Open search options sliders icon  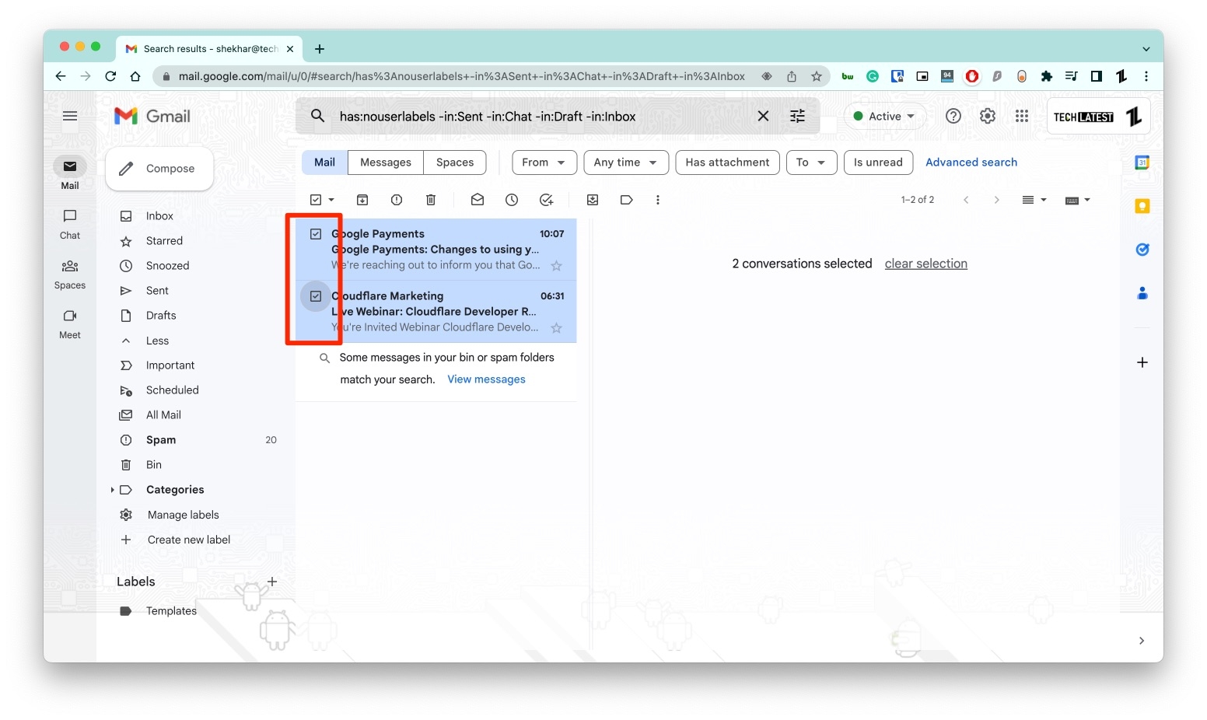tap(797, 115)
